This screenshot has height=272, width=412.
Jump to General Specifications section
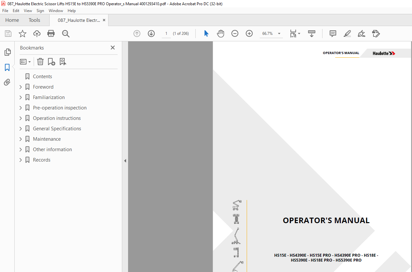coord(57,129)
